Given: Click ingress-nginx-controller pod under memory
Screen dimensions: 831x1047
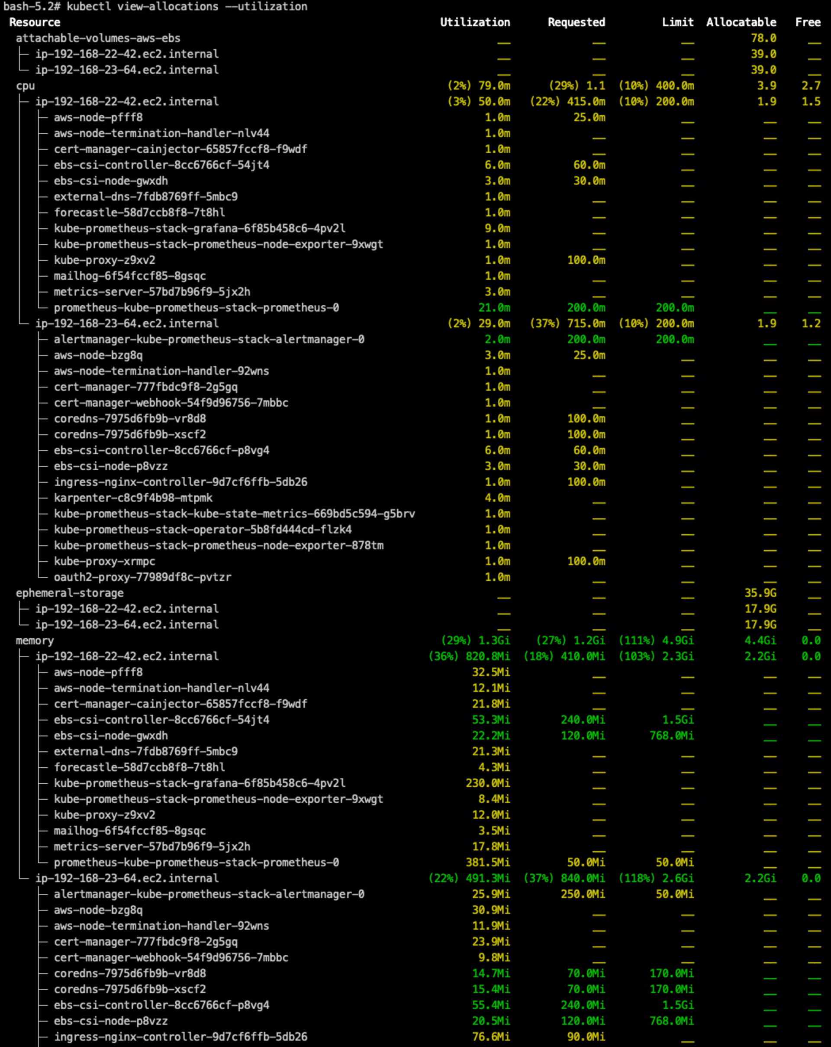Looking at the screenshot, I should [180, 1037].
